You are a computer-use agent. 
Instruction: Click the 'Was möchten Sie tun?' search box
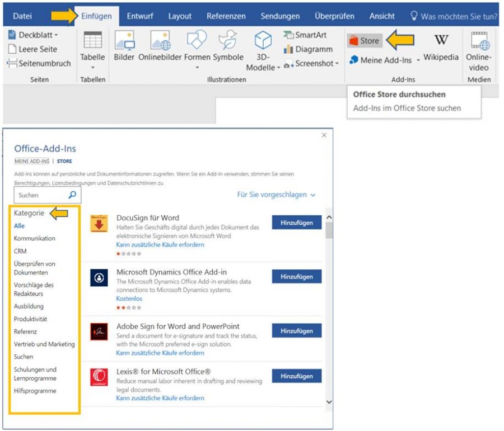(454, 16)
